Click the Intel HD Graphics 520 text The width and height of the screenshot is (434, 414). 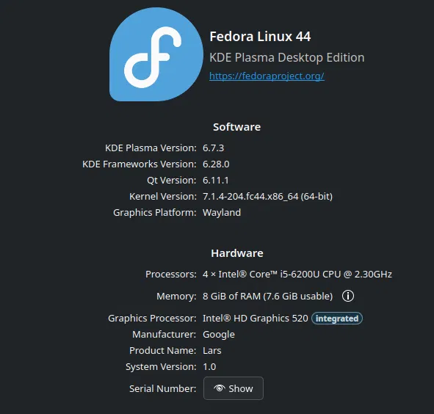point(255,319)
